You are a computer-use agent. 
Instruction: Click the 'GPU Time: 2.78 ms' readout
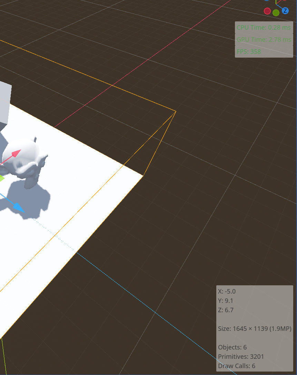point(264,39)
